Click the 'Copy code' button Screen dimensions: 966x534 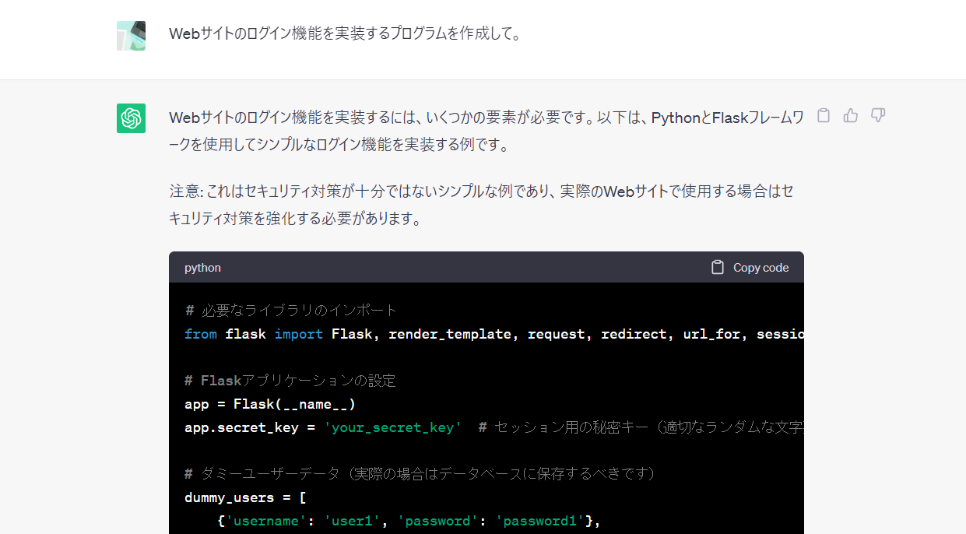pyautogui.click(x=759, y=266)
